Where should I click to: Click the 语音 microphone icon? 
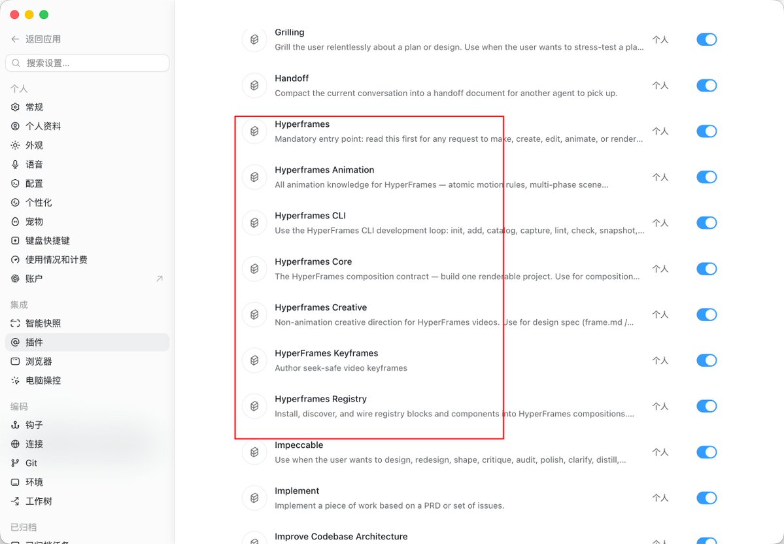coord(16,165)
